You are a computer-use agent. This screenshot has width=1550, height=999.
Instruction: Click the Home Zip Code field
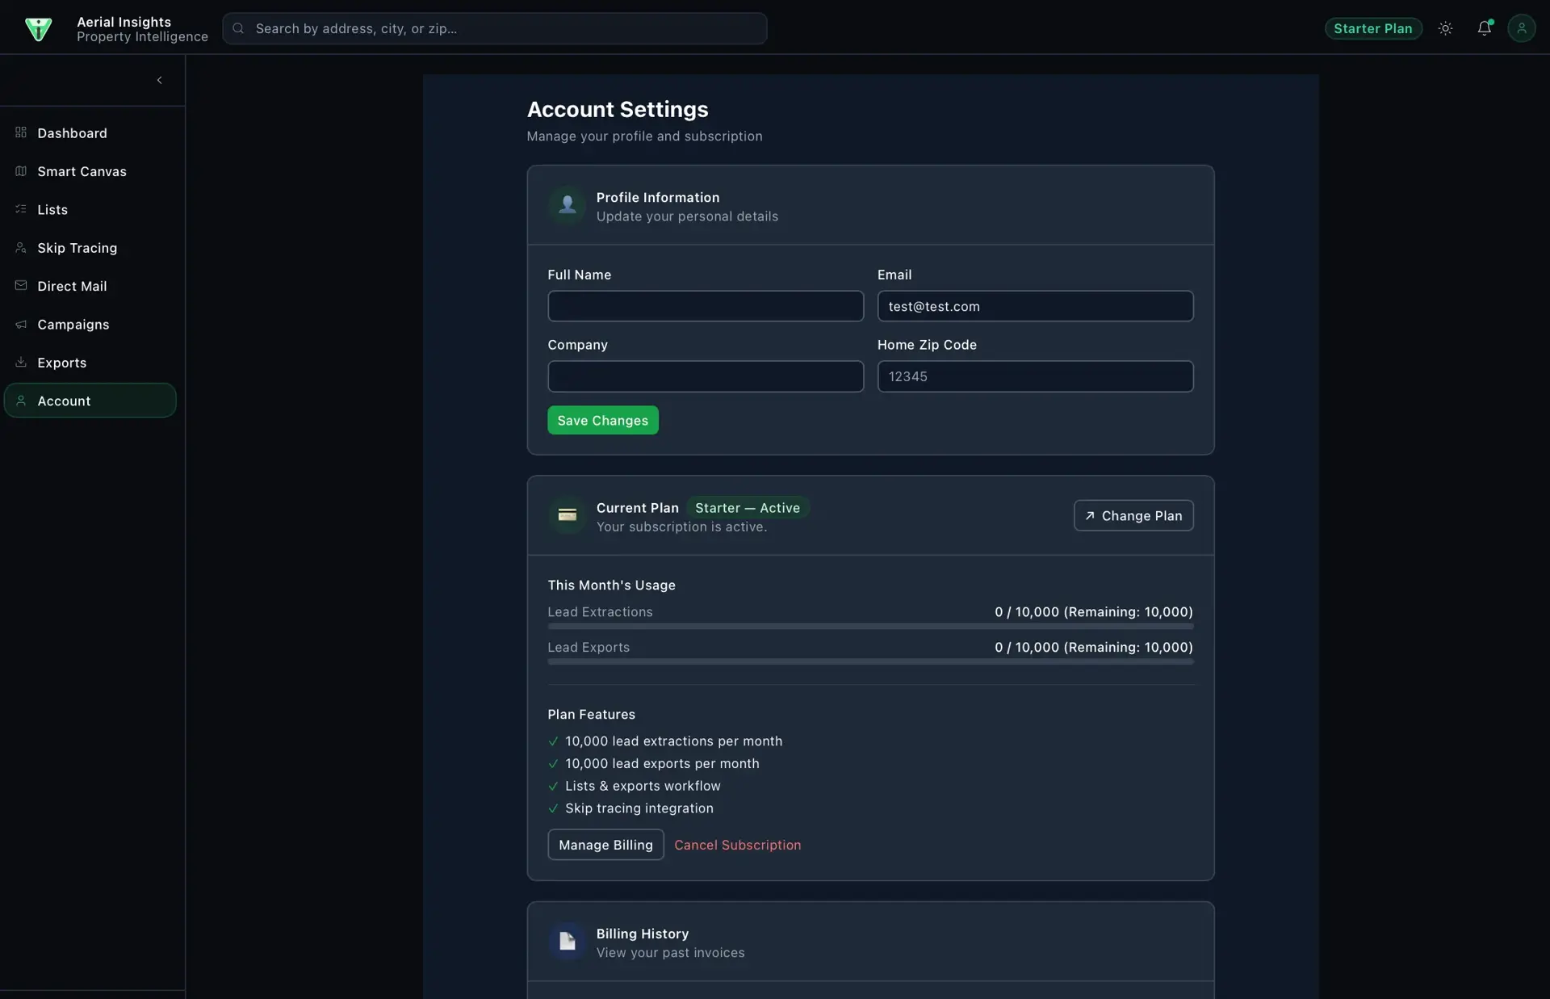1035,376
